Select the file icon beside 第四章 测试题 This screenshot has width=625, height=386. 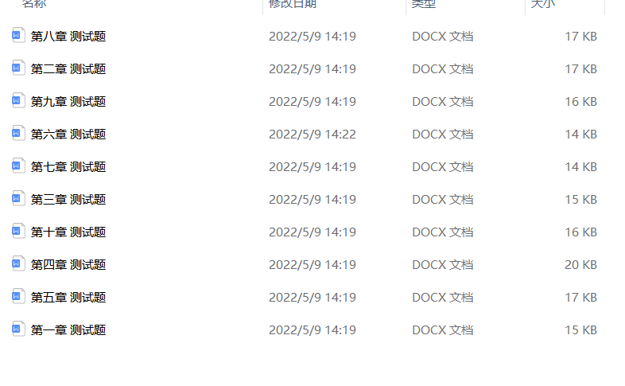click(19, 263)
